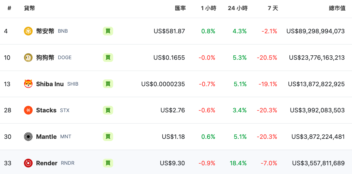The height and width of the screenshot is (174, 352).
Task: Click the Stacks coin logo icon
Action: coord(28,110)
